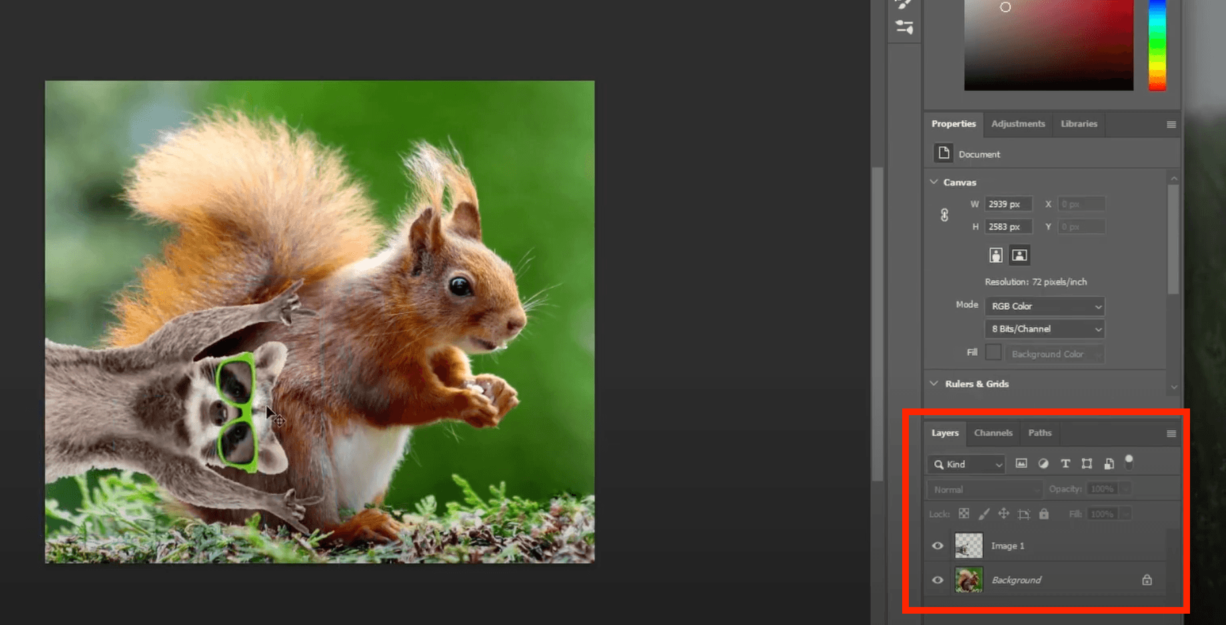1226x625 pixels.
Task: Click the canvas width field
Action: tap(1008, 205)
